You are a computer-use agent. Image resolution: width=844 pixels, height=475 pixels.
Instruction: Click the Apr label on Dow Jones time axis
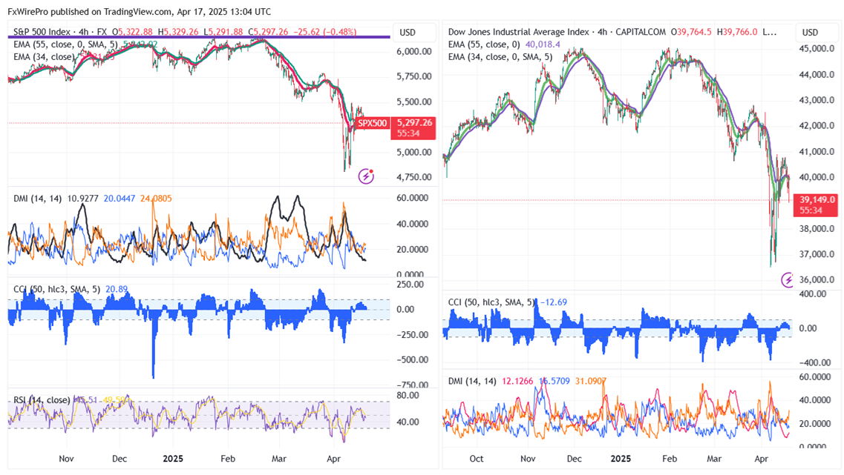click(x=761, y=459)
